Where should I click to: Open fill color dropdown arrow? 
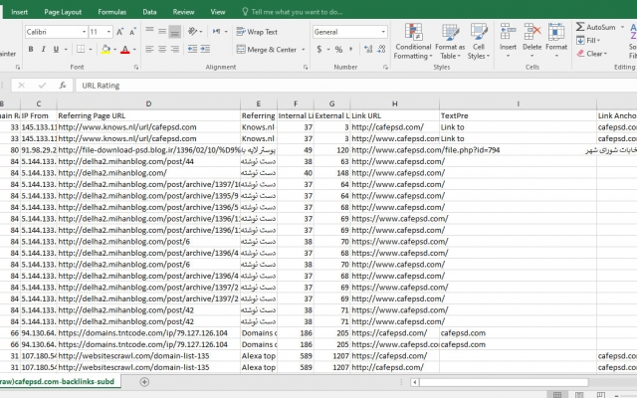[115, 50]
